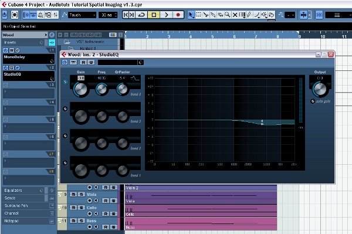Open the Sends inspector tab
The height and width of the screenshot is (234, 352).
pyautogui.click(x=10, y=198)
